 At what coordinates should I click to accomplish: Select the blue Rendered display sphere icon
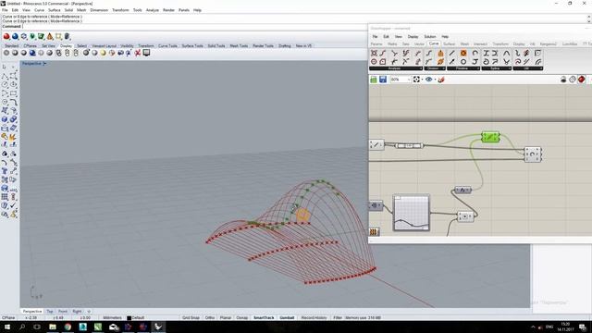(32, 53)
